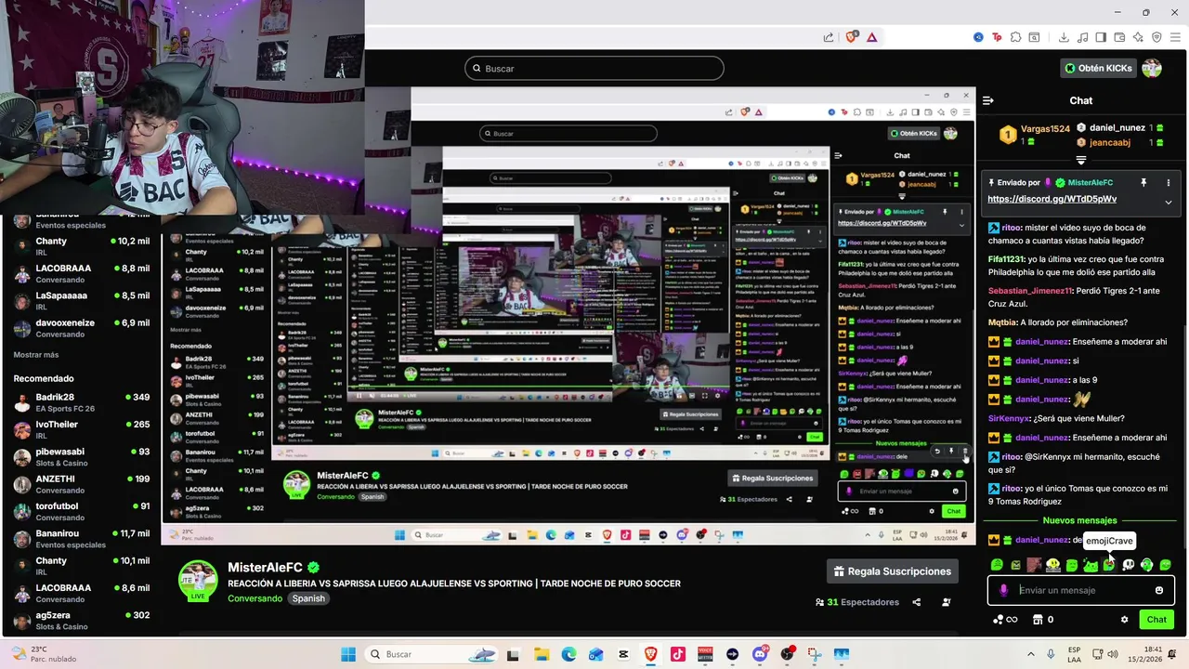Click the purple microphone icon in chat input
The width and height of the screenshot is (1189, 669).
pos(1003,591)
